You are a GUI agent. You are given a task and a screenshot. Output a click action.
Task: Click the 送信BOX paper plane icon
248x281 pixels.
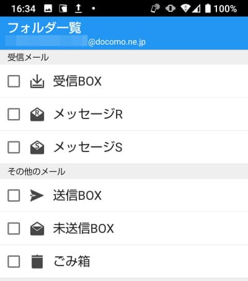pos(37,195)
